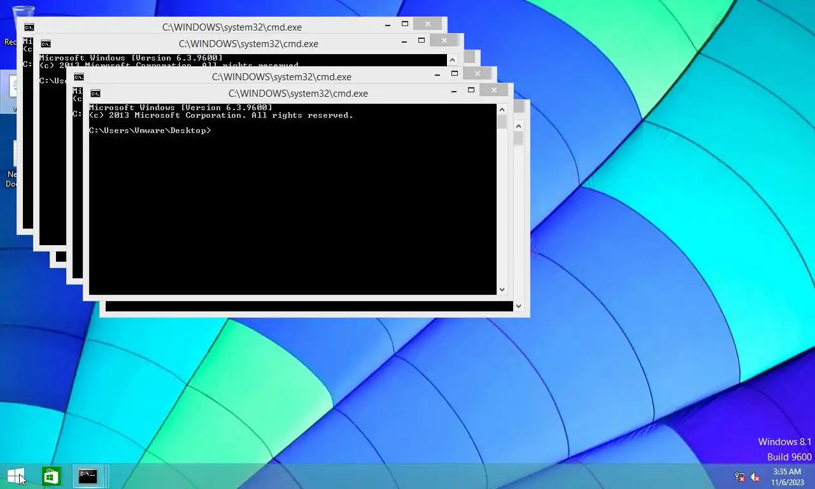This screenshot has width=815, height=489.
Task: Open the network status tray icon
Action: click(x=740, y=477)
